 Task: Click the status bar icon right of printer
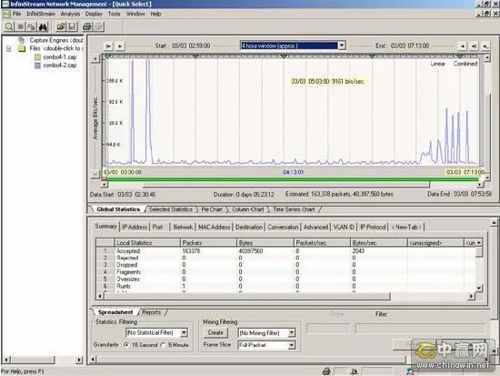[354, 371]
